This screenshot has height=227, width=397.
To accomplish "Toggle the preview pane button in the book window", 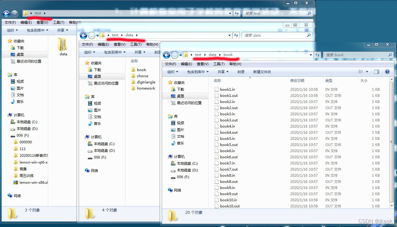I will (377, 72).
